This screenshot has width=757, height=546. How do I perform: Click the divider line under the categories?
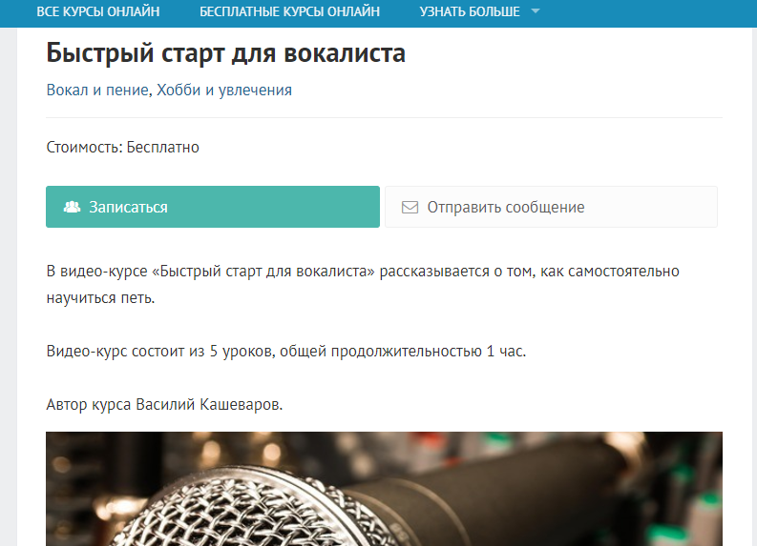coord(385,117)
